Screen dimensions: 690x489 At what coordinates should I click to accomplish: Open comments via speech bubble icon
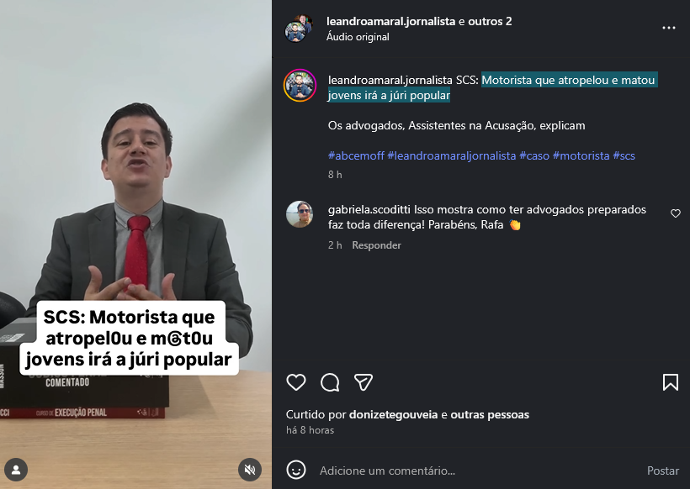click(x=330, y=382)
